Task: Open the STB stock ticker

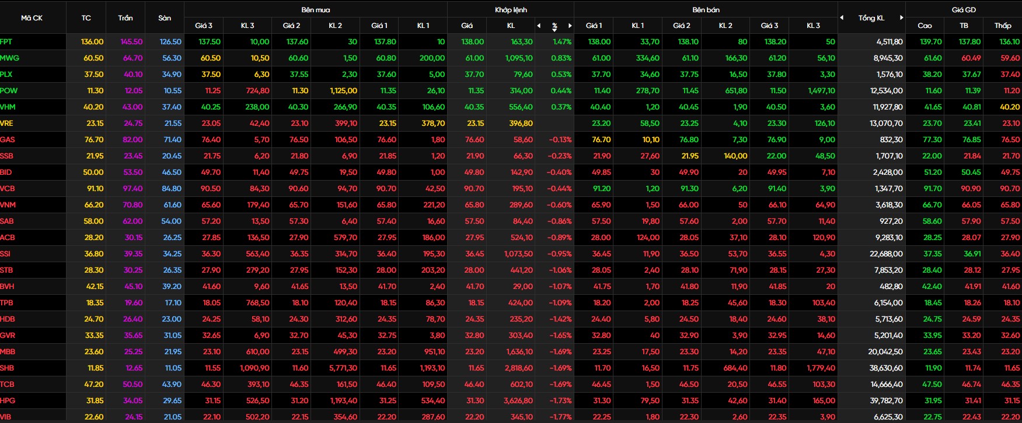Action: [x=7, y=270]
